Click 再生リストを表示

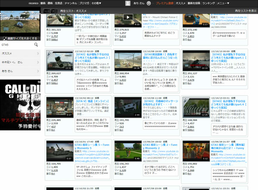pyautogui.click(x=246, y=11)
